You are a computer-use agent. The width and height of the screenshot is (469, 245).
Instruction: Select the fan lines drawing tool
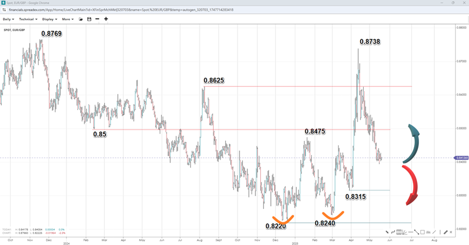point(405,232)
